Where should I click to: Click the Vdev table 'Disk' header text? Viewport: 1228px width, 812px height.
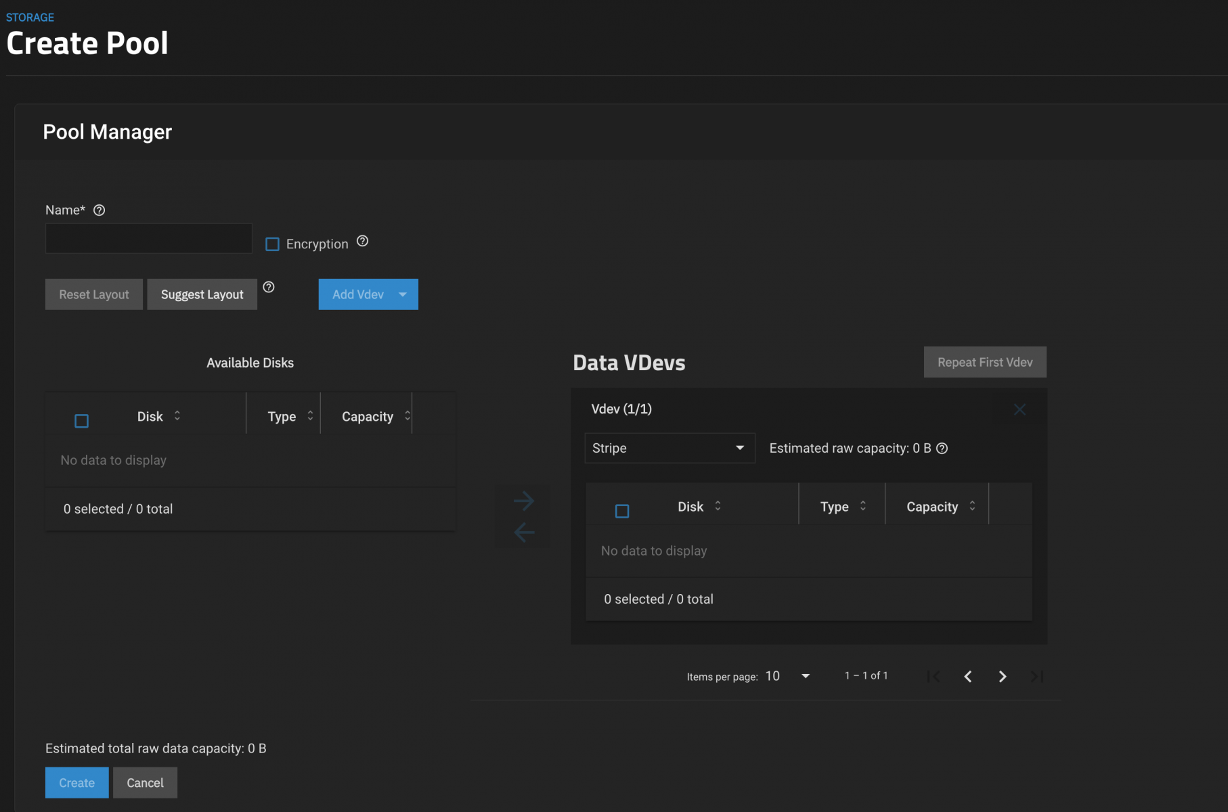(x=690, y=506)
